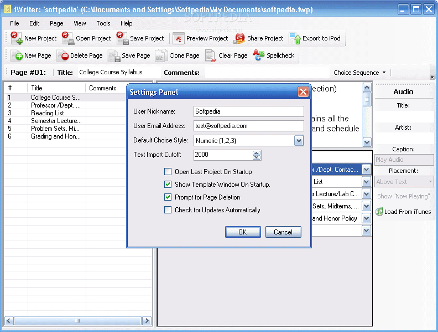The height and width of the screenshot is (332, 438).
Task: Cancel the Settings Panel
Action: coord(283,232)
